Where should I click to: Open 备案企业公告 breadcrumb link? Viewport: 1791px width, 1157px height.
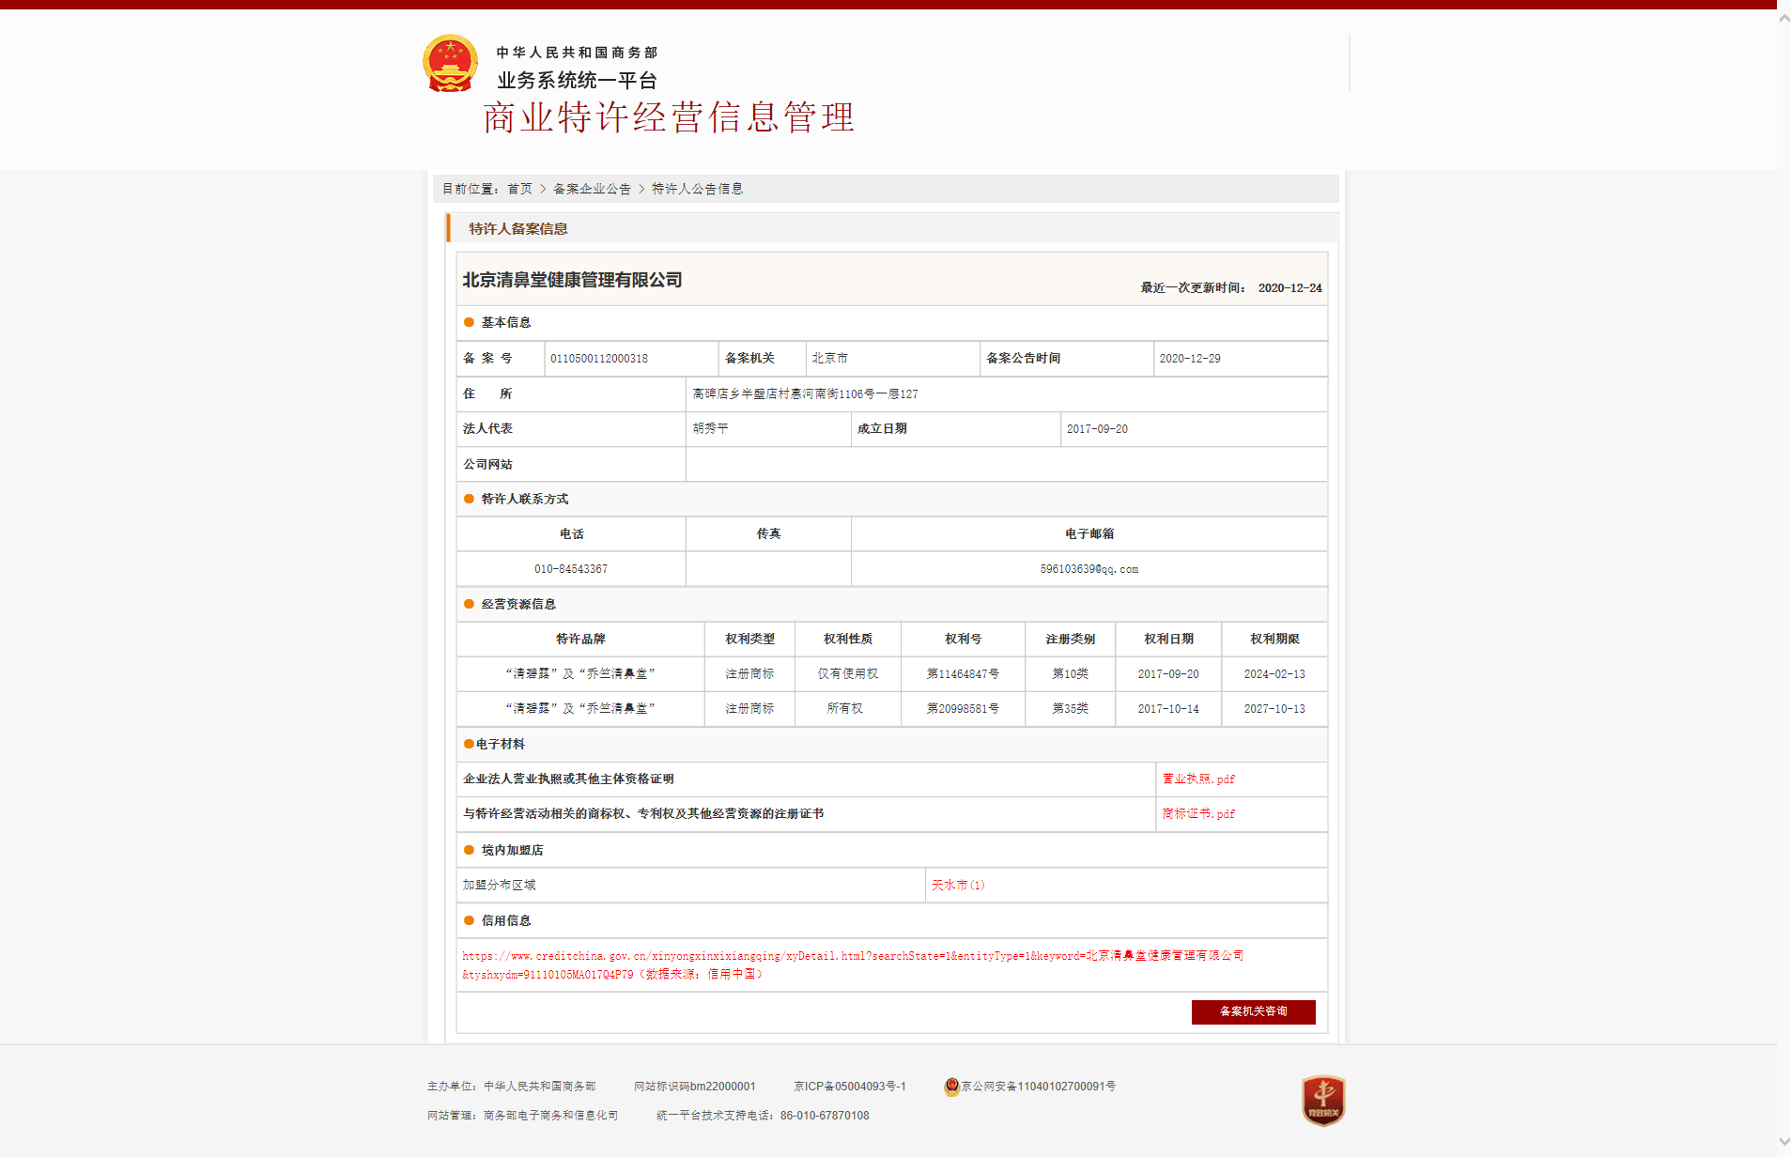(x=592, y=189)
